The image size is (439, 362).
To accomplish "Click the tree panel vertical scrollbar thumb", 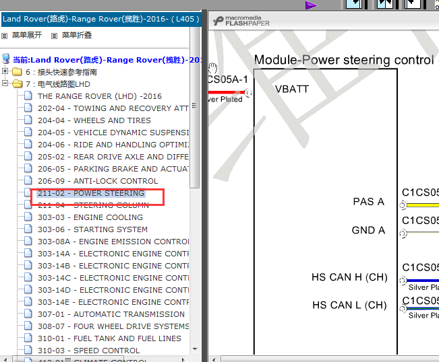I will (195, 108).
